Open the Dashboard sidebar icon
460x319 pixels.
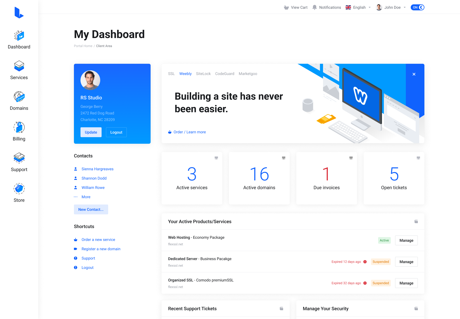click(x=19, y=36)
